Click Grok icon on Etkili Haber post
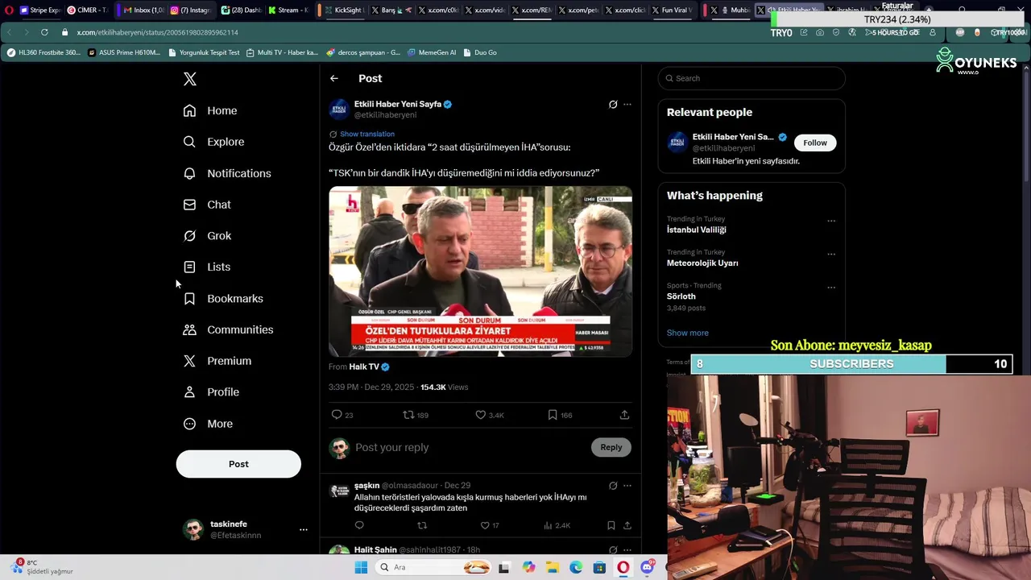This screenshot has width=1031, height=580. (613, 105)
